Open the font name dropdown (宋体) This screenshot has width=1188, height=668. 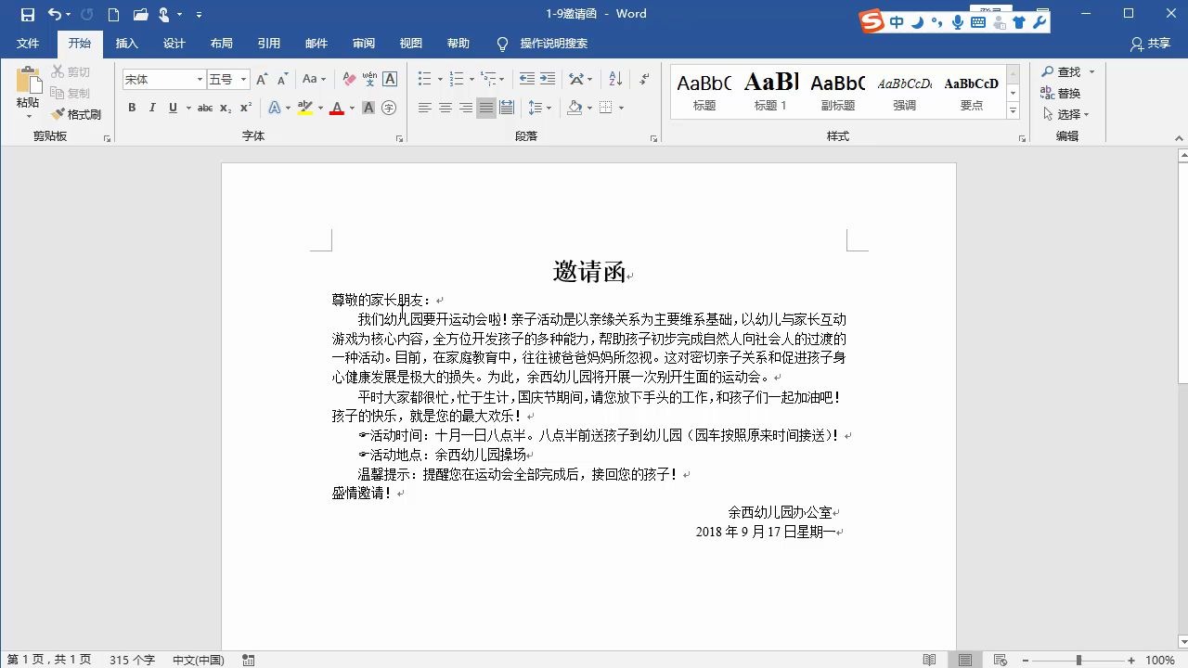click(x=199, y=80)
